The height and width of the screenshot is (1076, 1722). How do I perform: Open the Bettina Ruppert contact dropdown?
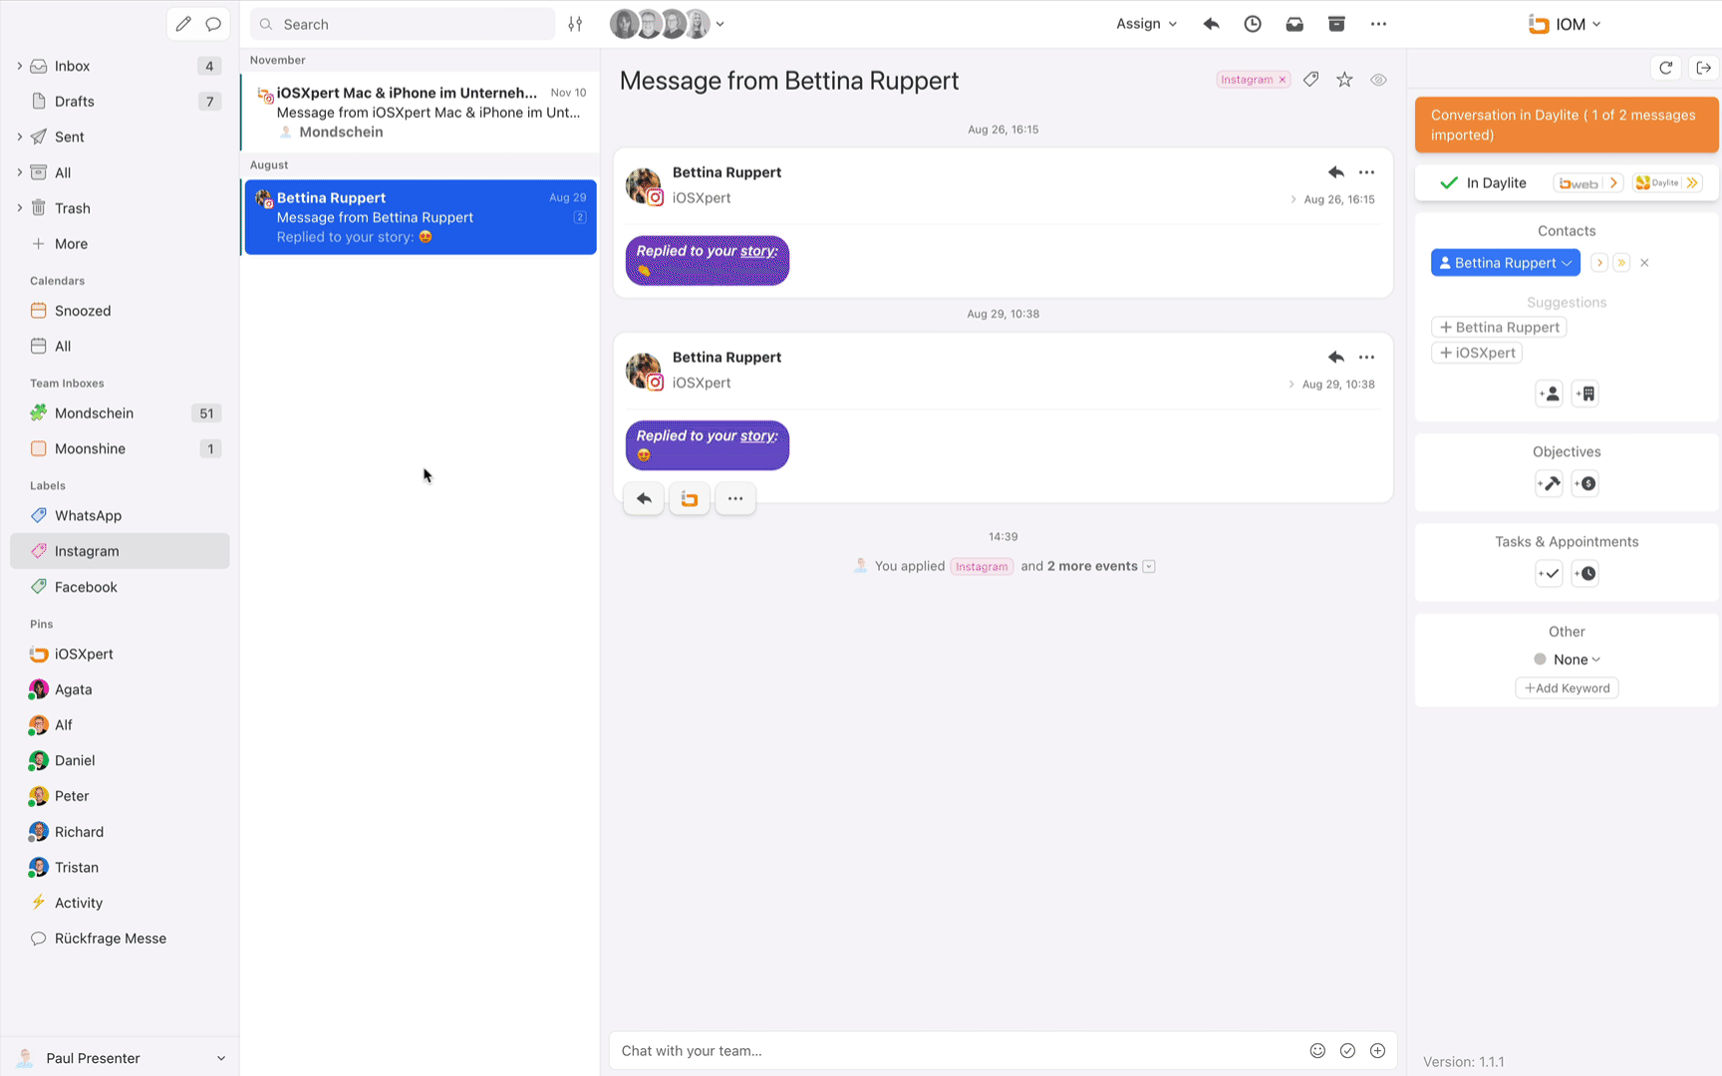pos(1505,263)
